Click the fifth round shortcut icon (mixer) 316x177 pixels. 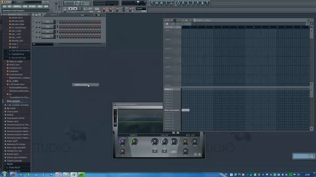[x=171, y=3]
